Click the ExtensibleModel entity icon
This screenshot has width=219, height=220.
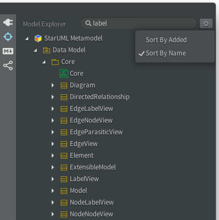(64, 167)
